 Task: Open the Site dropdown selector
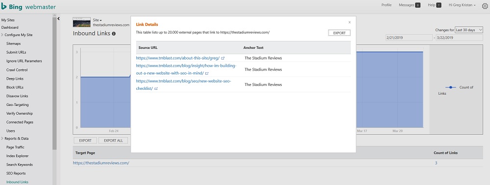click(x=97, y=20)
